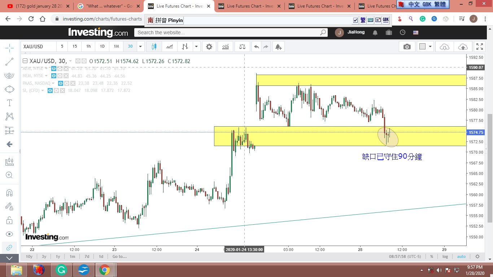Image resolution: width=493 pixels, height=277 pixels.
Task: Select the 15 minute timeframe
Action: coord(75,47)
